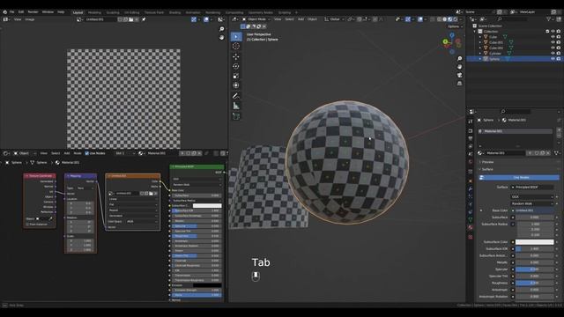564x317 pixels.
Task: Open the Object Mode dropdown in viewport
Action: 256,19
